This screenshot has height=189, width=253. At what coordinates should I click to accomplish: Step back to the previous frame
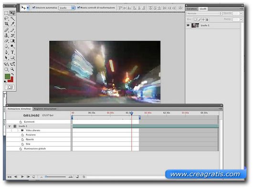pyautogui.click(x=16, y=177)
